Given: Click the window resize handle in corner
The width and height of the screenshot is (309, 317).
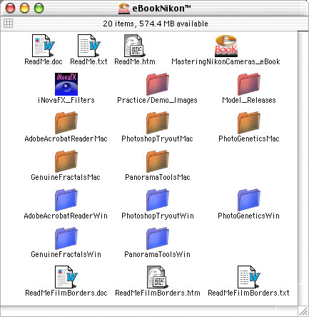Looking at the screenshot, I should [303, 311].
